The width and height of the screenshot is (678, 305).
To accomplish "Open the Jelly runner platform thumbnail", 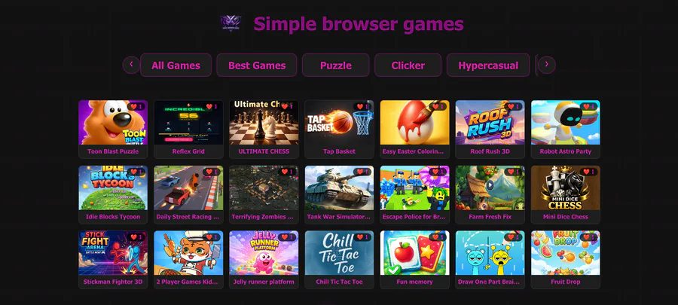I will [264, 253].
